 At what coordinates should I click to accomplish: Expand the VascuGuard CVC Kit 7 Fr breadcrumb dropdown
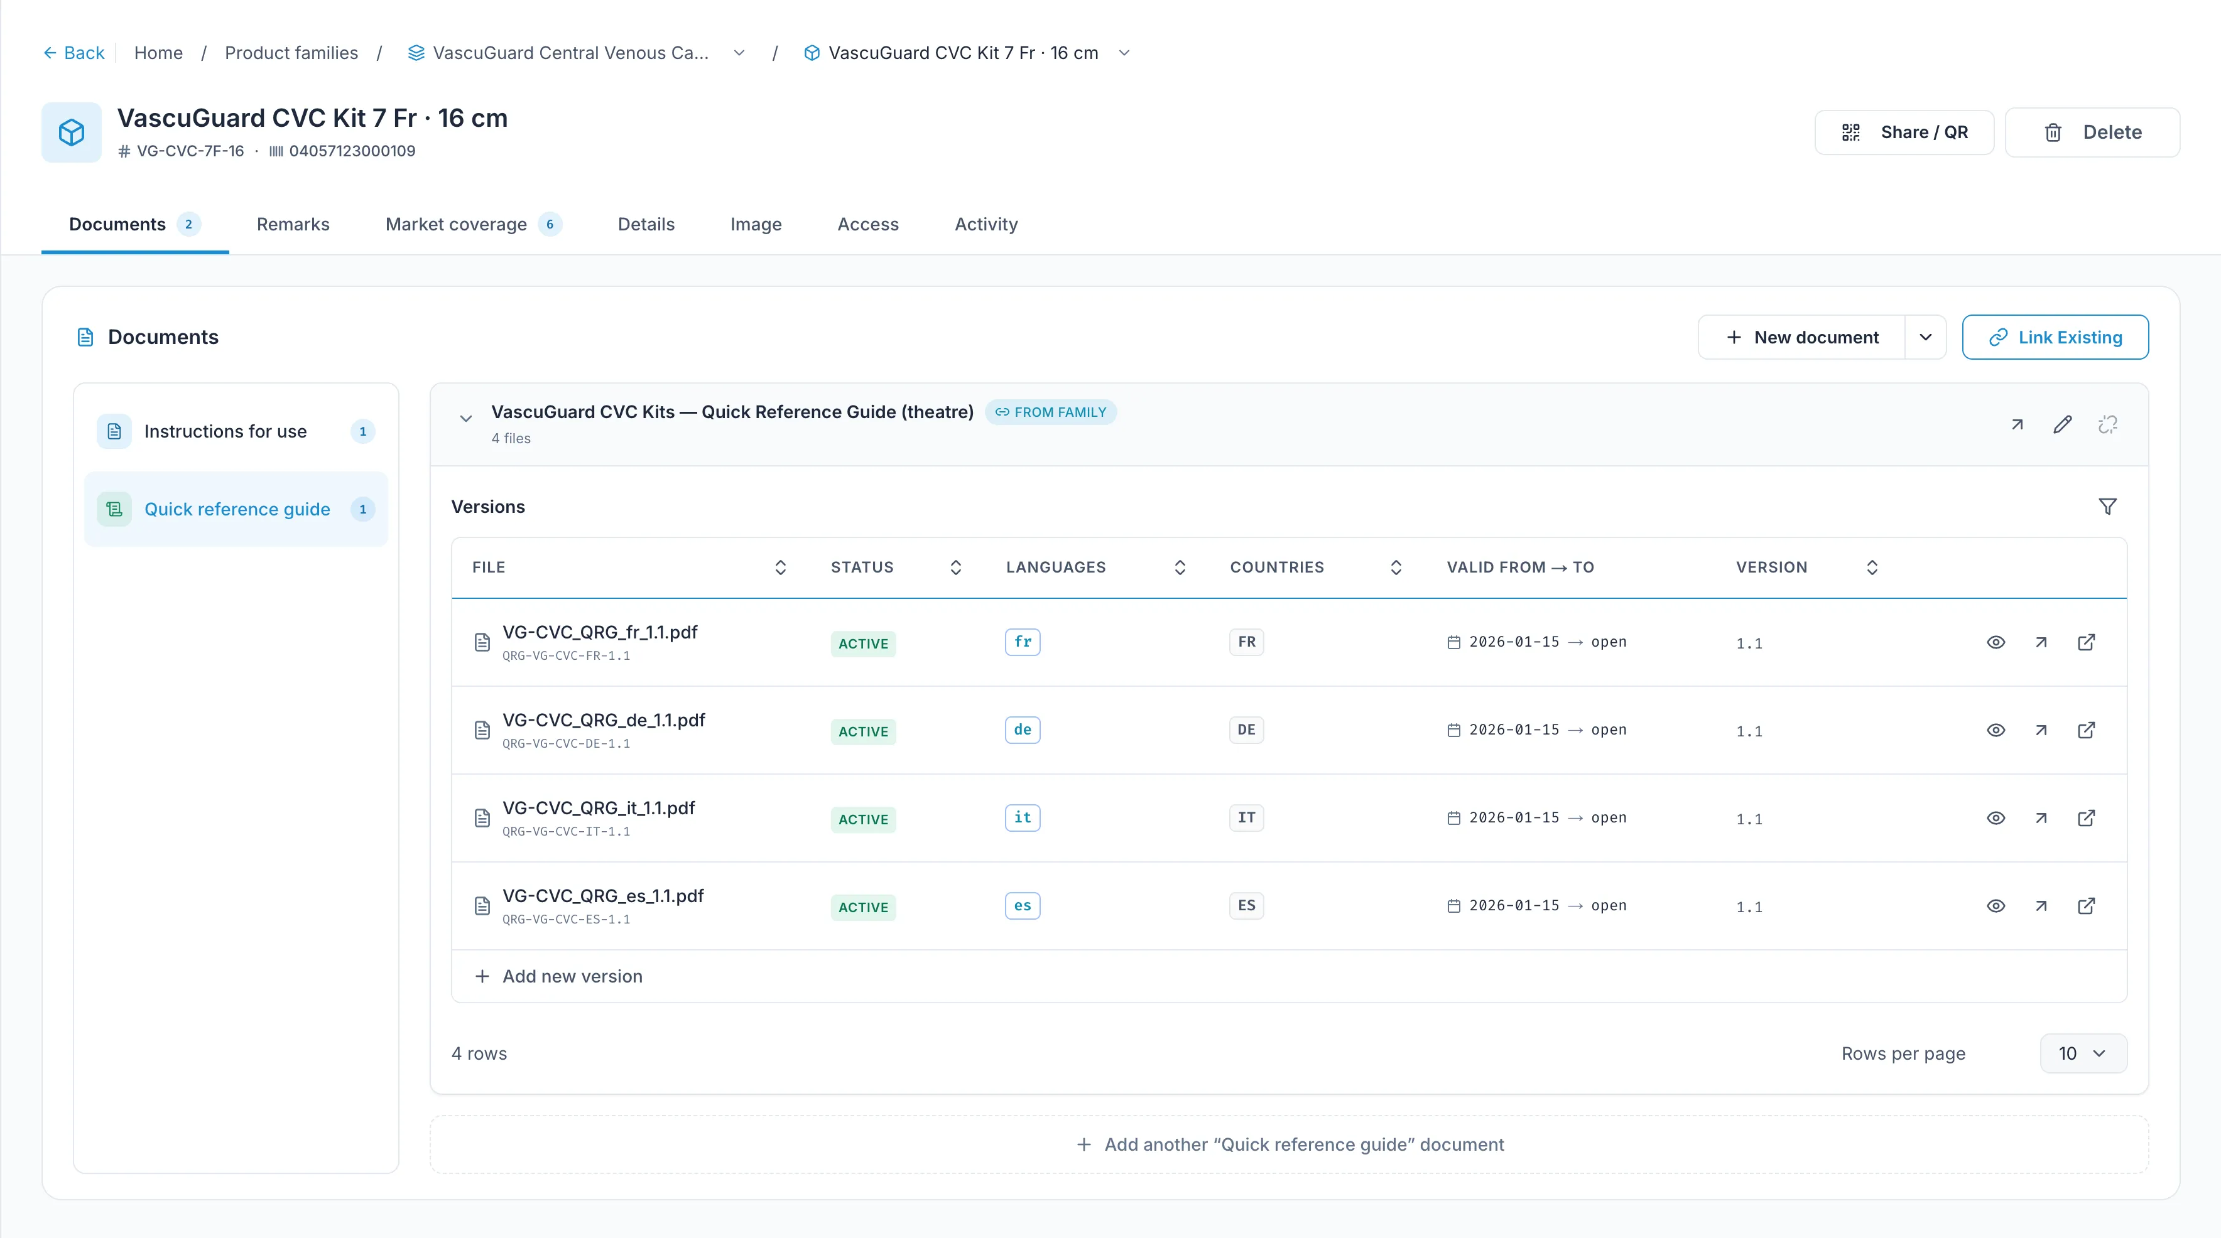tap(1124, 53)
